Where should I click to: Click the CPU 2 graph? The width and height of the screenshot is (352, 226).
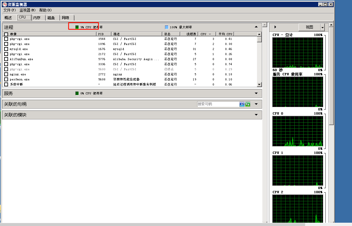tap(298, 208)
